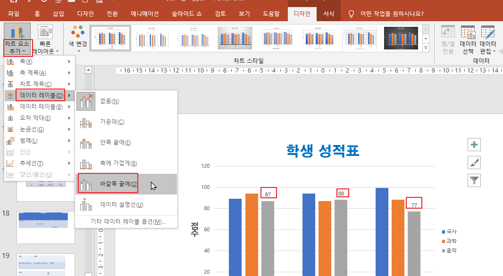Image resolution: width=503 pixels, height=276 pixels.
Task: Select the second chart style thumbnail
Action: tap(152, 39)
